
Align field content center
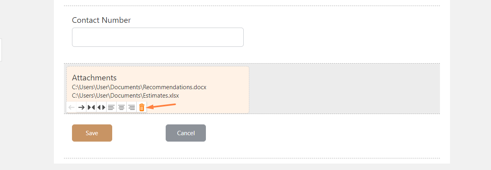point(121,107)
